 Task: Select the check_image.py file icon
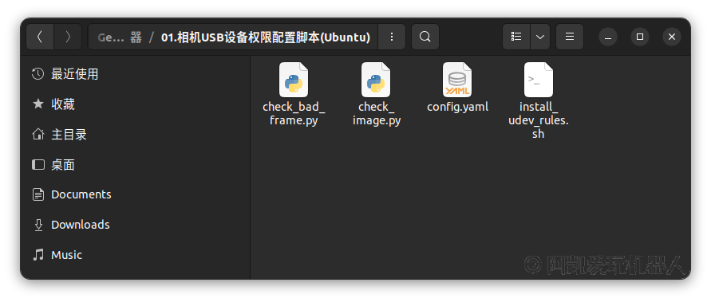coord(376,80)
